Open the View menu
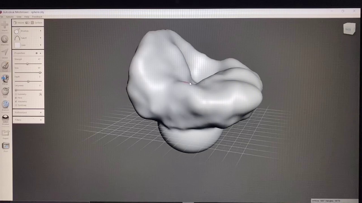Screen dimensions: 362x203 click(19, 17)
